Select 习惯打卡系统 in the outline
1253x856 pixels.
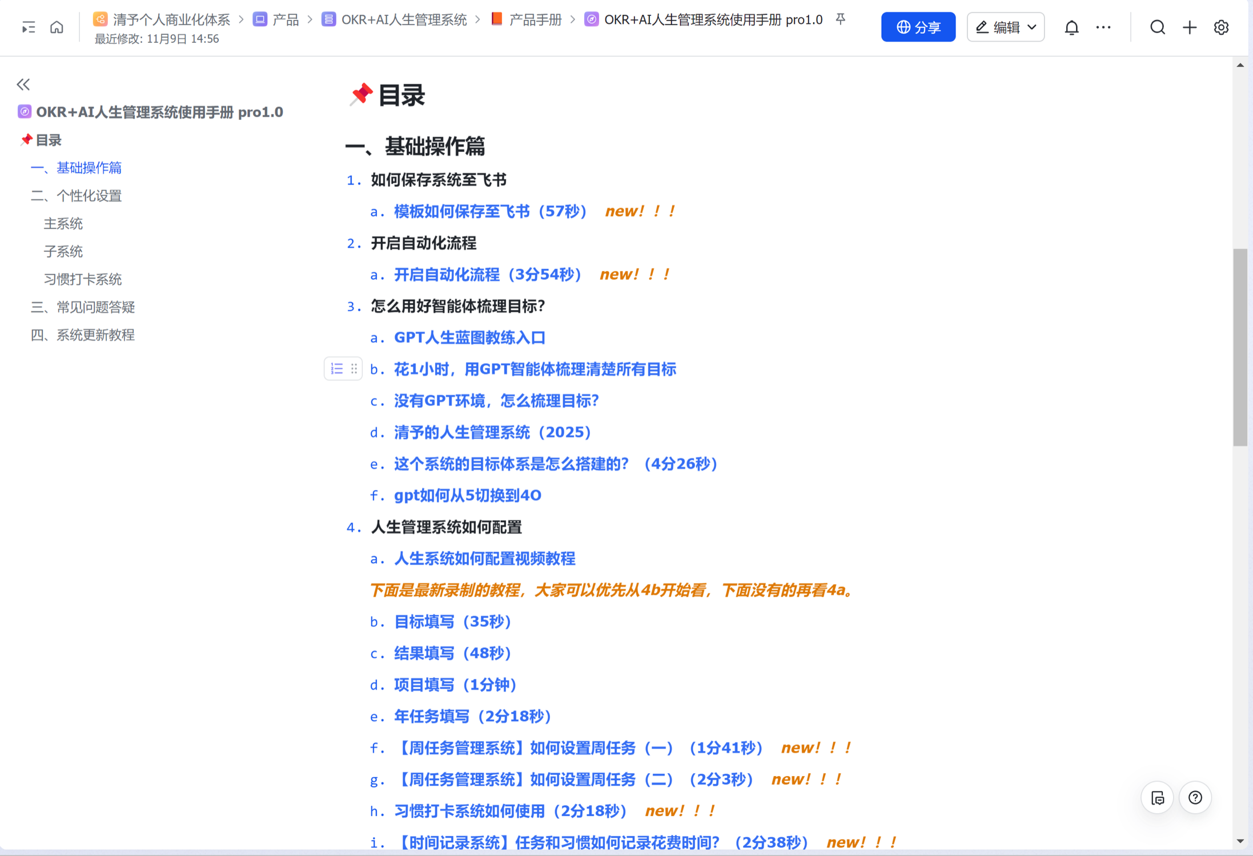[83, 279]
